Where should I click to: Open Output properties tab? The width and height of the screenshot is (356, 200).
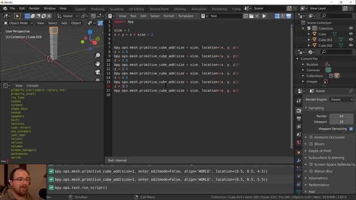299,118
